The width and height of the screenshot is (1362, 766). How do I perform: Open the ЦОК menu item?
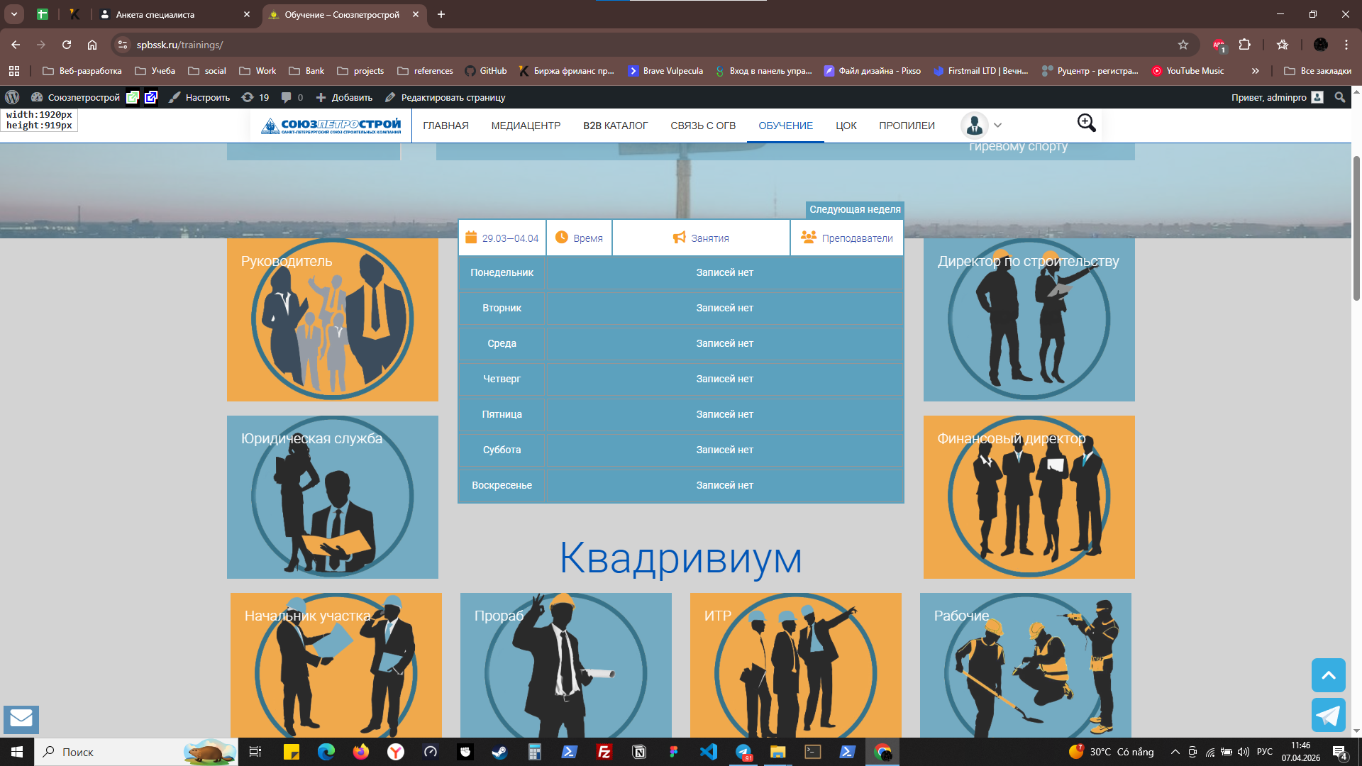(x=846, y=126)
